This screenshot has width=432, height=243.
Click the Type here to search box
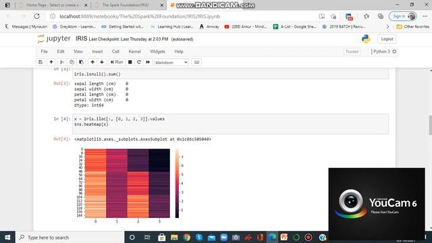(70, 237)
